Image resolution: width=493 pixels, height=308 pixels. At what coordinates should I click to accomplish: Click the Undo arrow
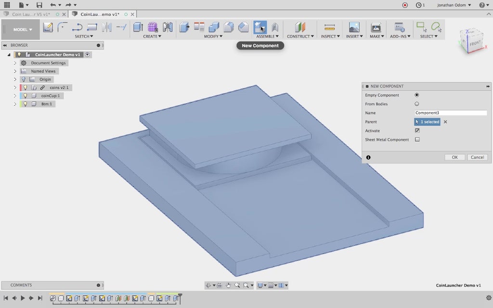[53, 5]
